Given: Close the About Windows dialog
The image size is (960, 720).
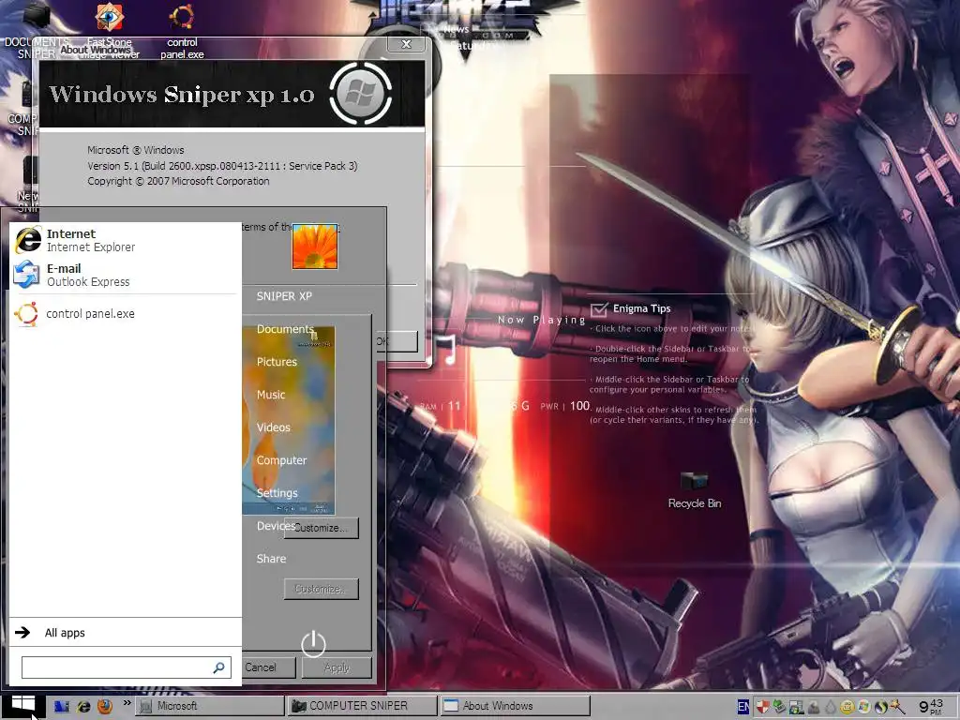Looking at the screenshot, I should (x=406, y=44).
